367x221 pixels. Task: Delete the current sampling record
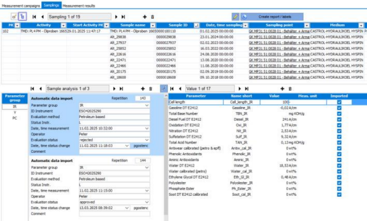pos(152,17)
